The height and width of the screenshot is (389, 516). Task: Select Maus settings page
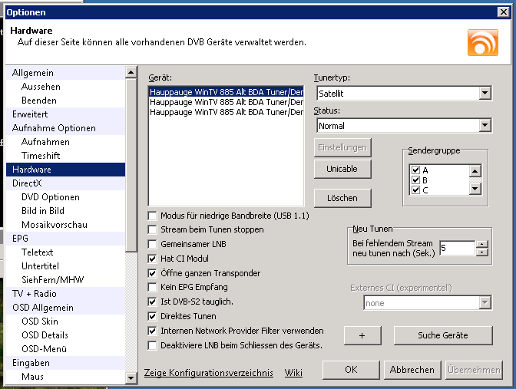tap(65, 377)
